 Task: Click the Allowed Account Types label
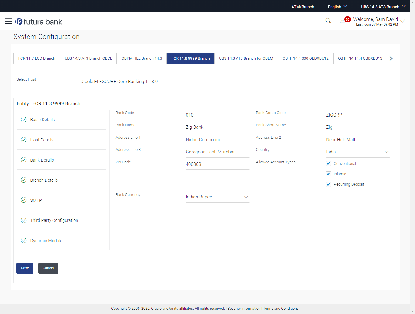tap(276, 162)
